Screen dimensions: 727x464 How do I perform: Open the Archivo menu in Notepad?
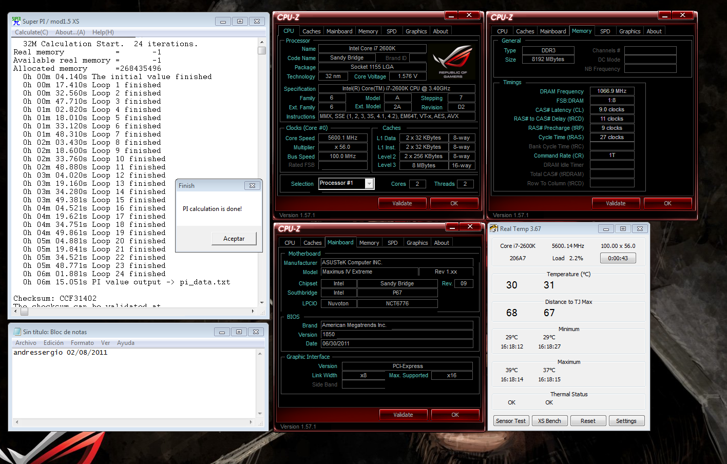pyautogui.click(x=26, y=343)
